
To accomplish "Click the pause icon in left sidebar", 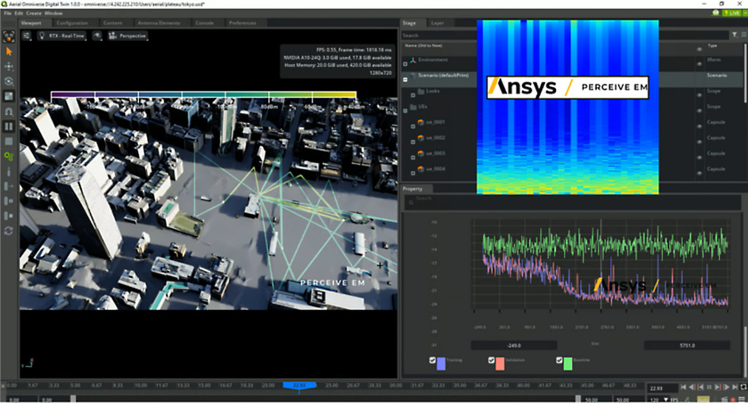I will pos(9,126).
